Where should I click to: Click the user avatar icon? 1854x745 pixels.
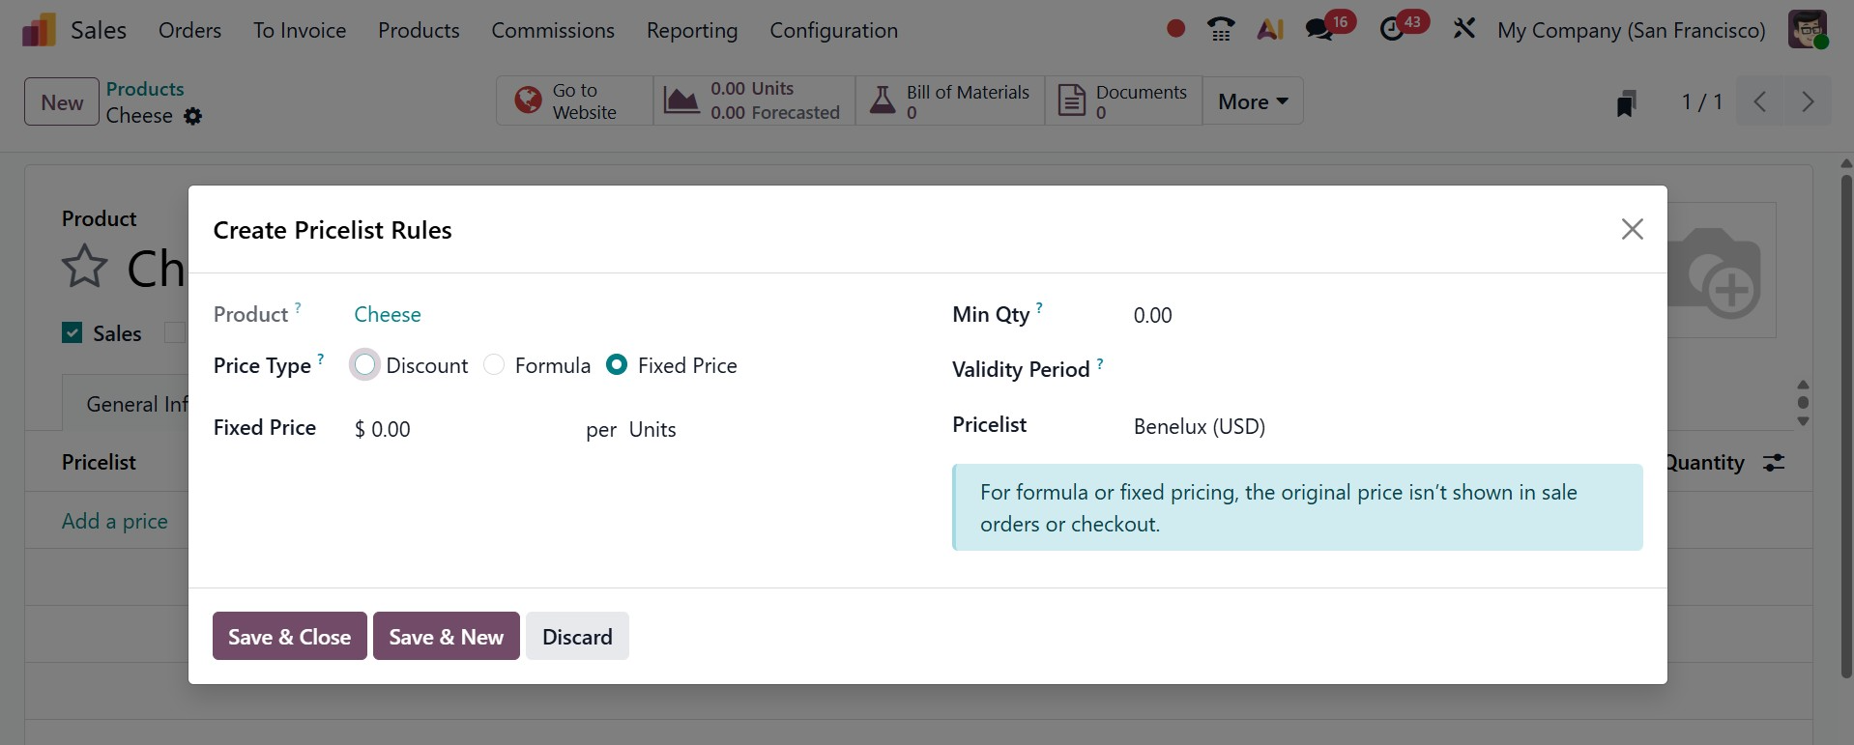pos(1807,30)
